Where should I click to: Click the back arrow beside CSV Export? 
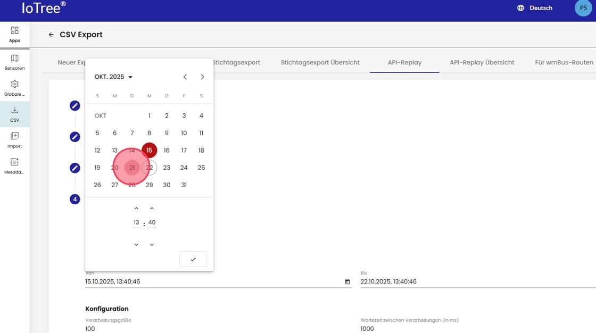pyautogui.click(x=51, y=35)
